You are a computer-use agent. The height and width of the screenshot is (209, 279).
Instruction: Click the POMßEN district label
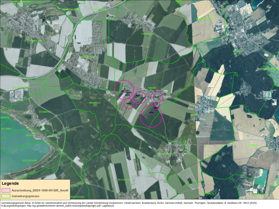click(253, 145)
